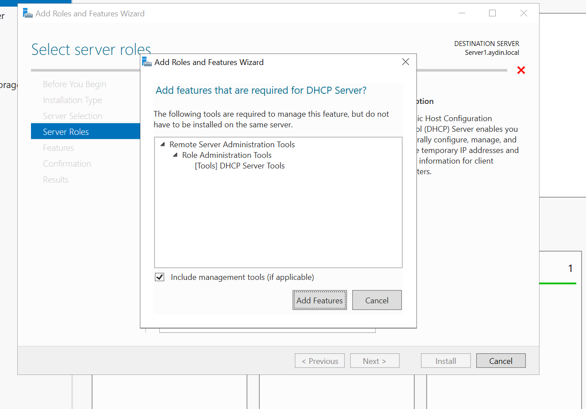Click the red X error icon
This screenshot has width=586, height=409.
(521, 70)
